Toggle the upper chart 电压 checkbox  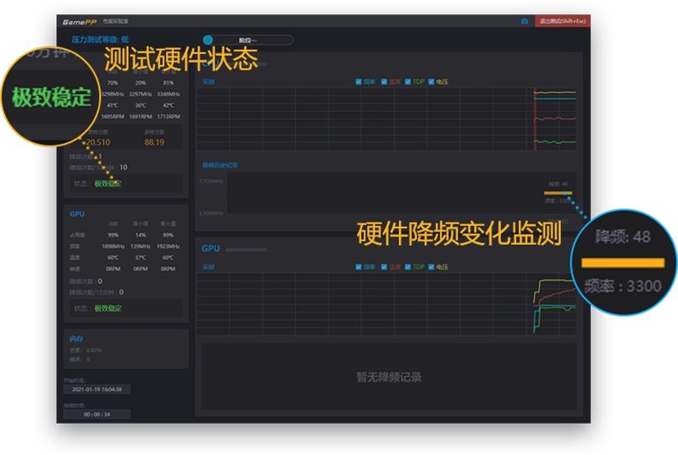pyautogui.click(x=431, y=82)
